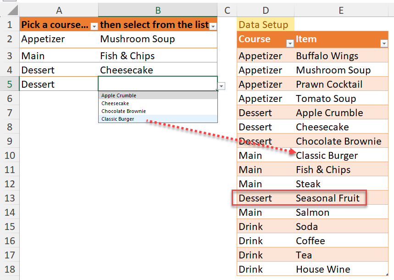
Task: Click the data validation arrow beside cell B5
Action: pyautogui.click(x=222, y=86)
